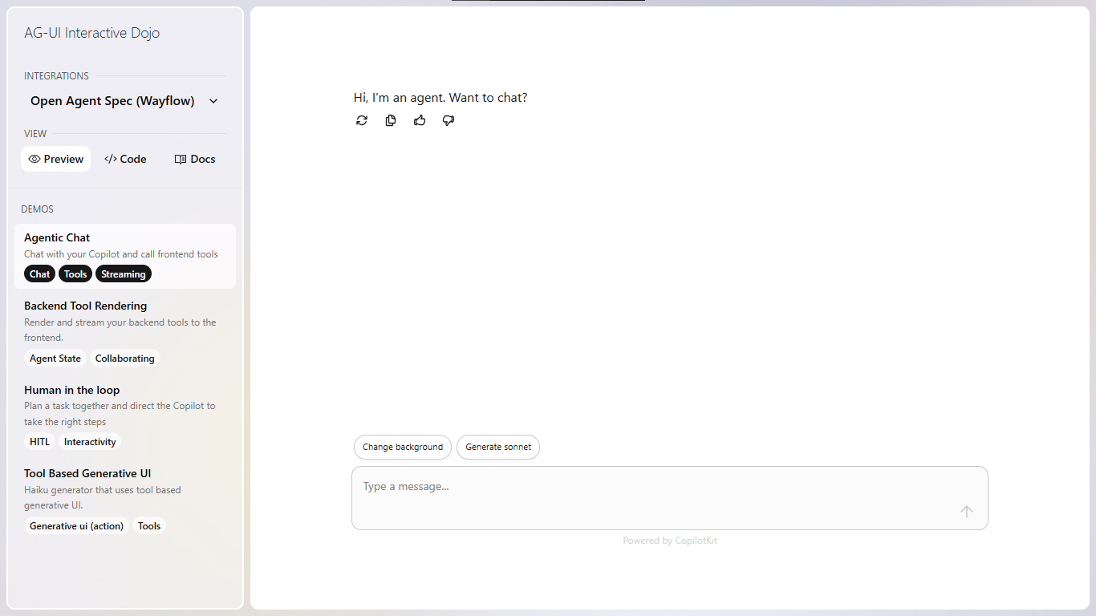
Task: Click the eye icon in Preview tab
Action: coord(35,159)
